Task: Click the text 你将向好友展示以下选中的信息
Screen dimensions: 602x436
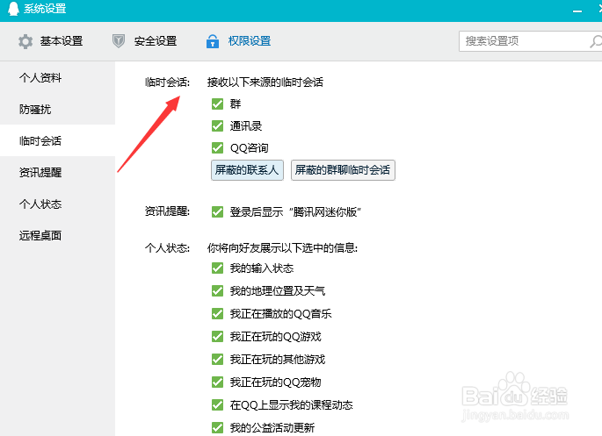Action: (282, 248)
